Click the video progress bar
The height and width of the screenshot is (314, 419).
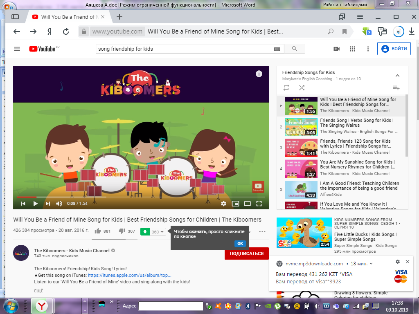141,197
